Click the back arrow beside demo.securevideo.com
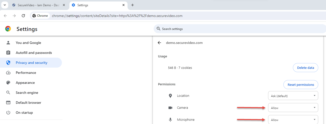This screenshot has height=124, width=326. (159, 43)
